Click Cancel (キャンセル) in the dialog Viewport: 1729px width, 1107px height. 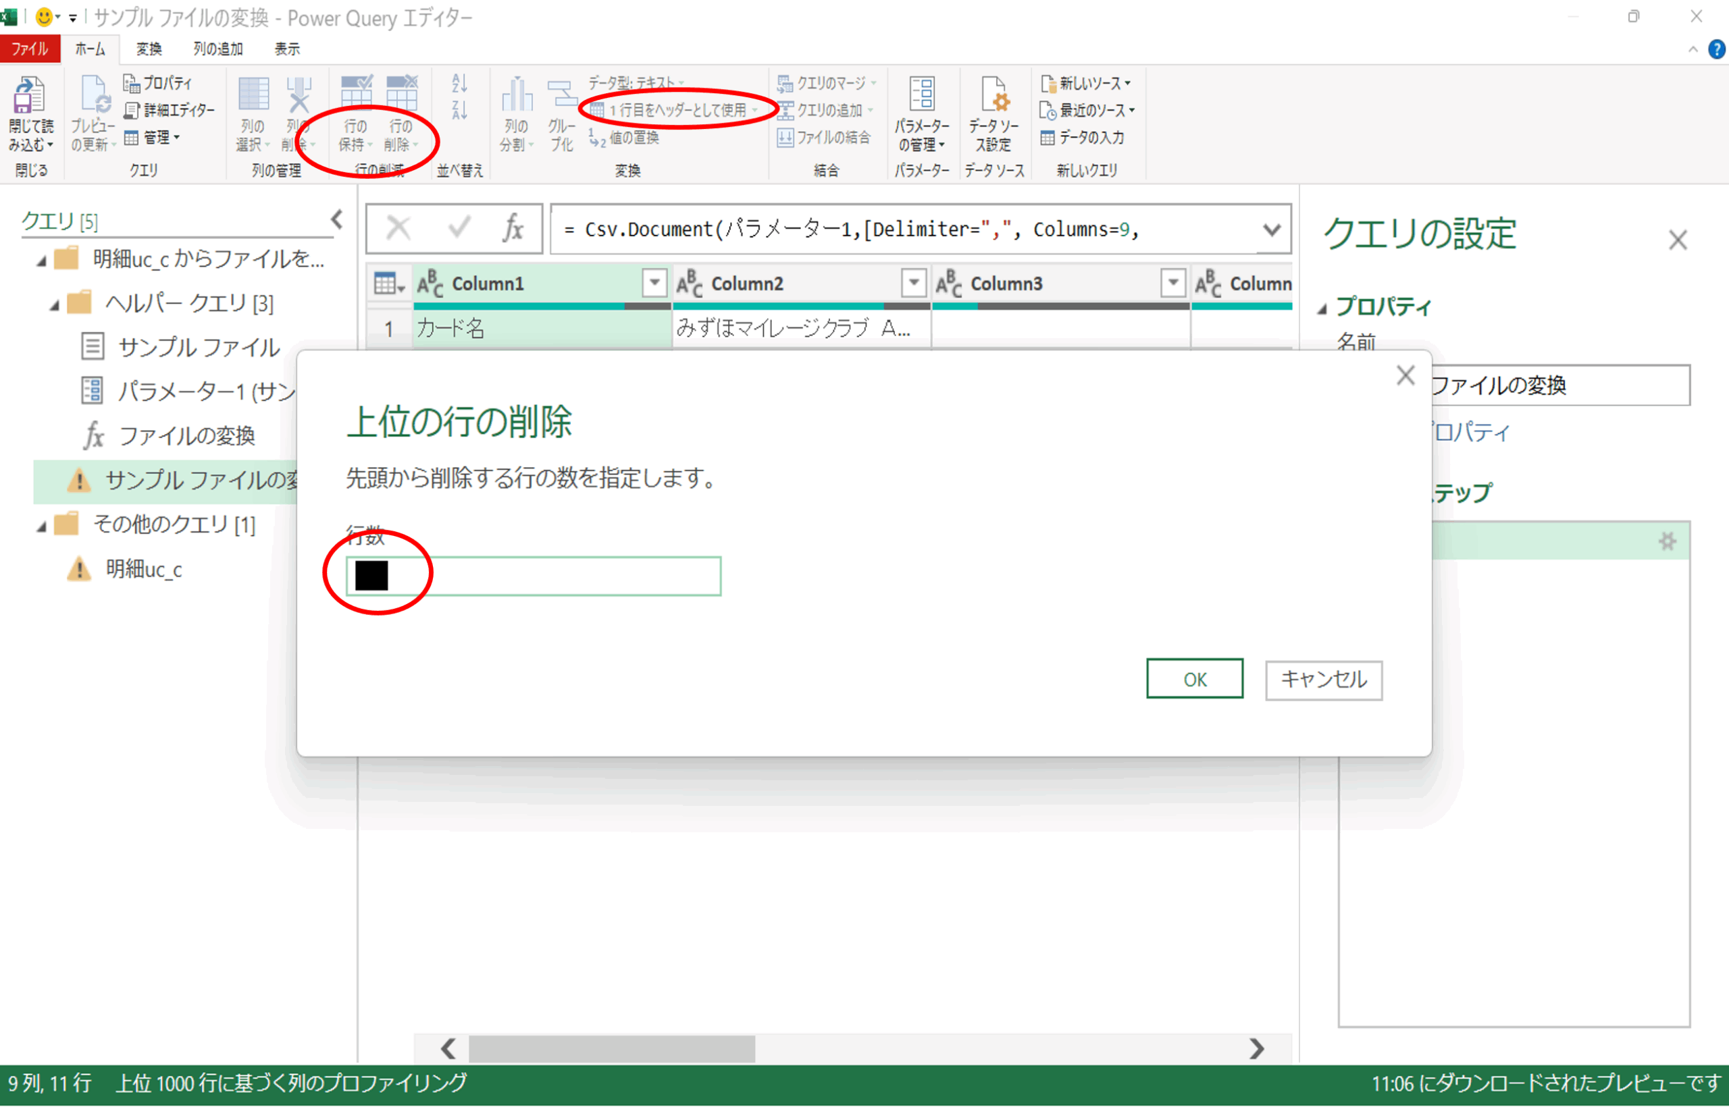coord(1323,680)
